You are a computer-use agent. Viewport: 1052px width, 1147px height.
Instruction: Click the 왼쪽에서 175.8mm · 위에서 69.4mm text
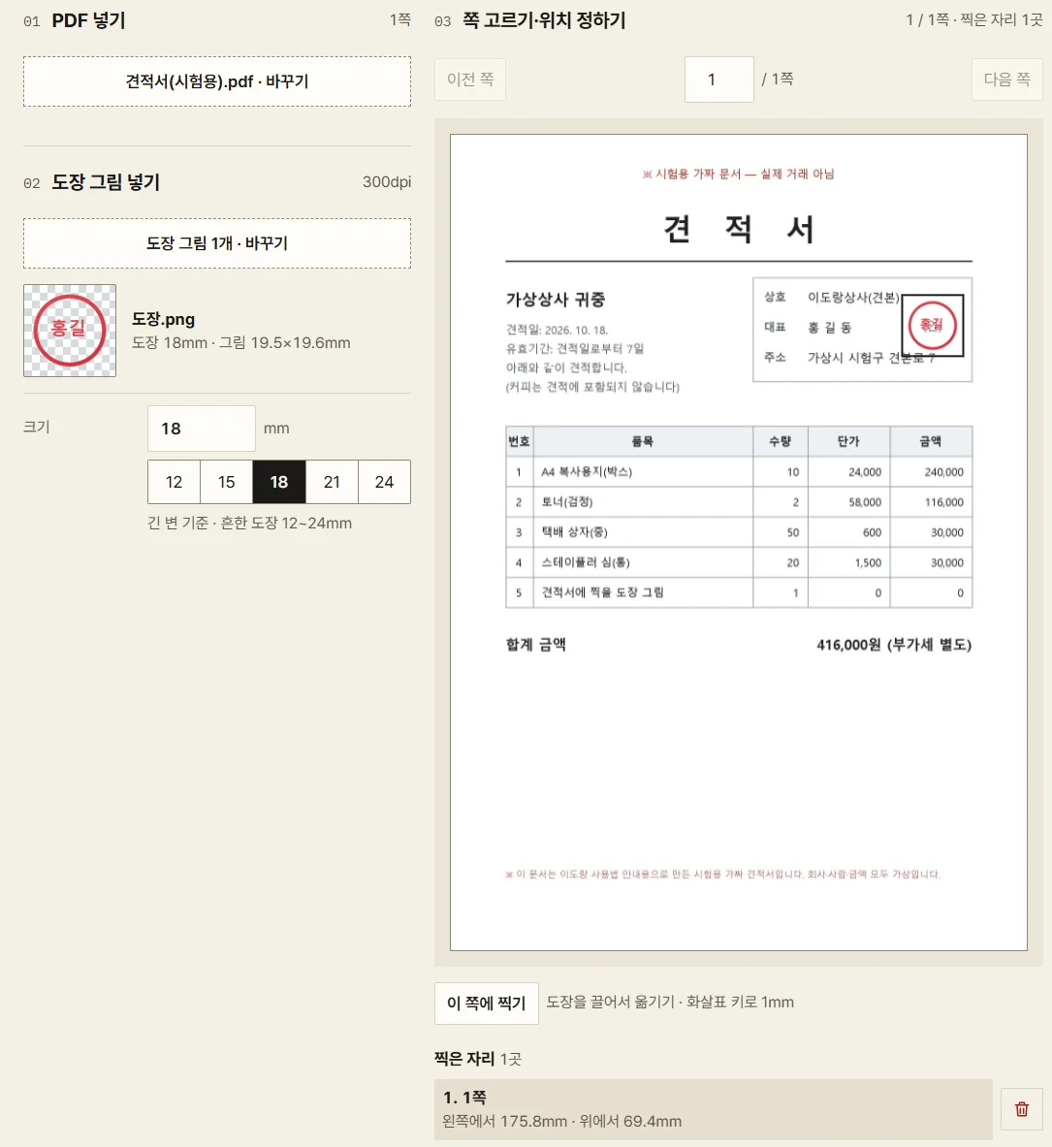point(561,1121)
